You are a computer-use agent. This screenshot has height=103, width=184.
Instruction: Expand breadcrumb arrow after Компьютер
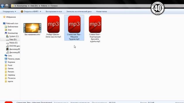[x=29, y=6]
